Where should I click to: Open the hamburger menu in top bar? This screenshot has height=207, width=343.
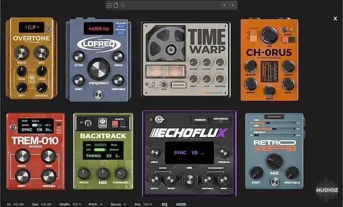click(x=109, y=5)
